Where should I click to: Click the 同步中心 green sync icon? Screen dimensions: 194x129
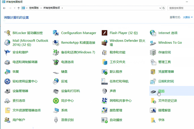click(x=56, y=101)
